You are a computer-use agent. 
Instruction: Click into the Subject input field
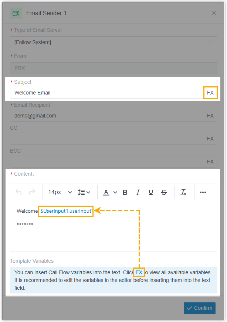(107, 93)
